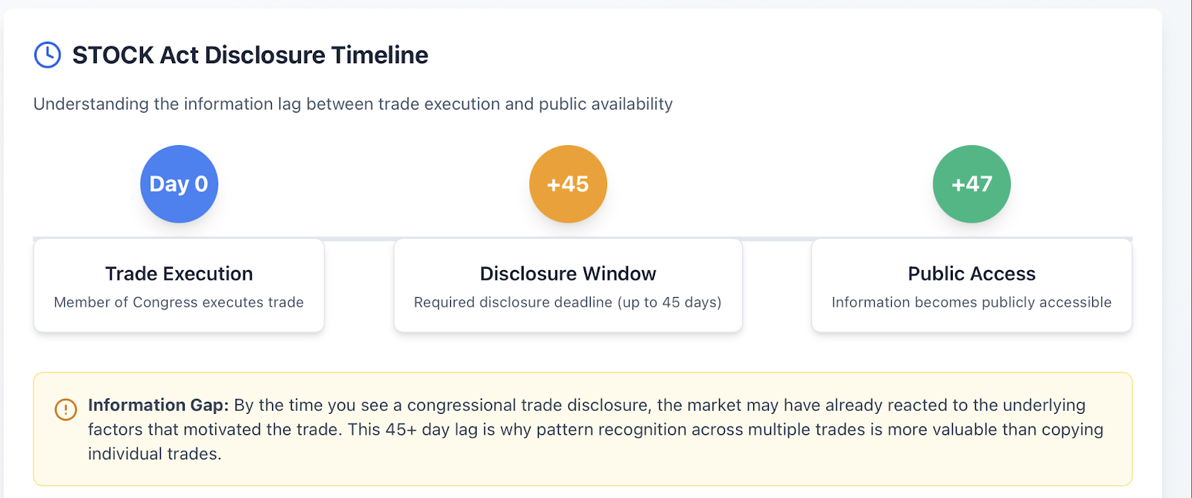Image resolution: width=1192 pixels, height=498 pixels.
Task: Click the timeline line between +45 and +47
Action: pos(777,239)
